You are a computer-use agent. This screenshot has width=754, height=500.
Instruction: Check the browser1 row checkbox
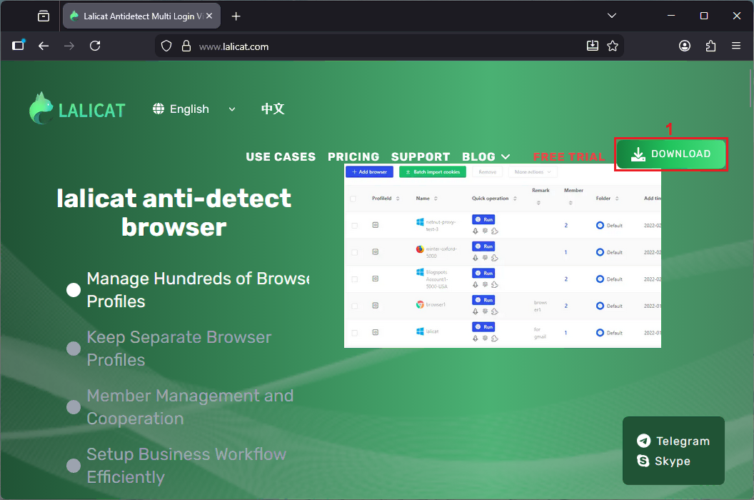354,306
